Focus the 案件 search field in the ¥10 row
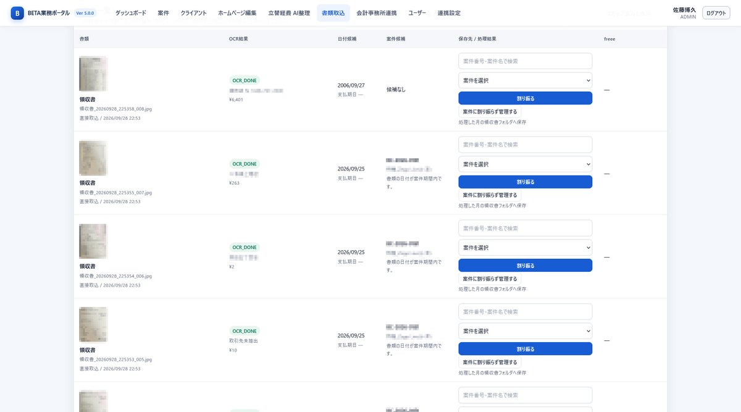Viewport: 741px width, 412px height. pos(525,311)
